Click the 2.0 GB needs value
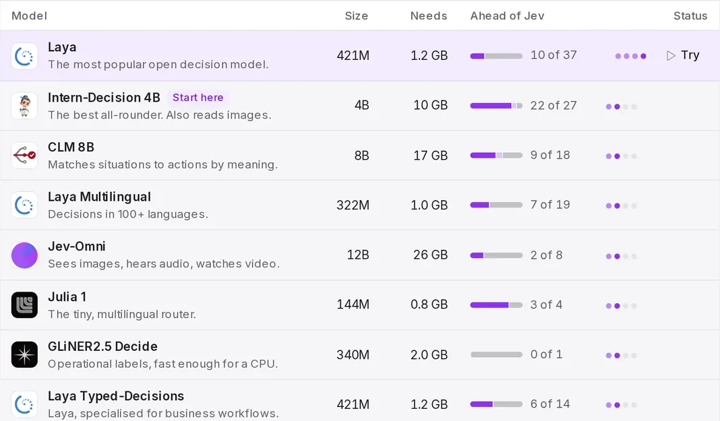 (x=429, y=354)
